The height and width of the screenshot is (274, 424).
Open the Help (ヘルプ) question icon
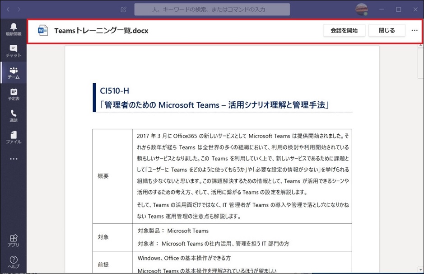14,262
